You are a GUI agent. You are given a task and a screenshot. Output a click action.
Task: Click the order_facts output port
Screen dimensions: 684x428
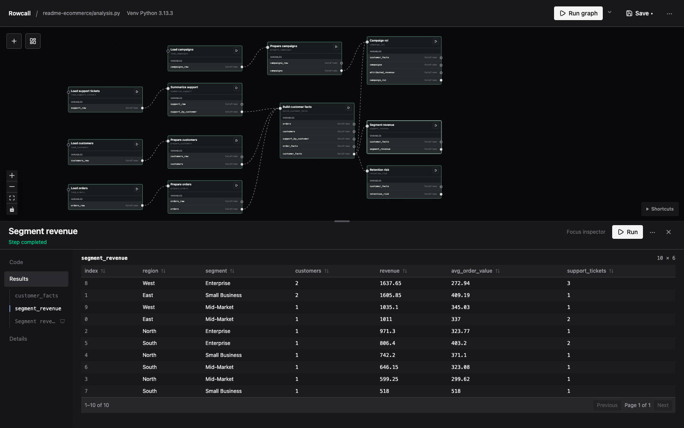pos(354,146)
